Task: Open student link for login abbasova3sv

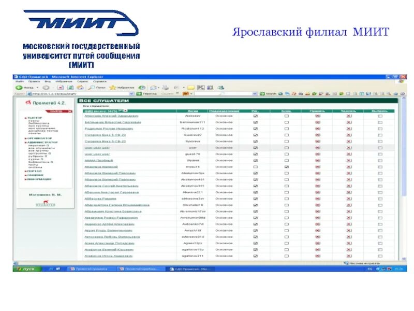Action: tap(100, 199)
